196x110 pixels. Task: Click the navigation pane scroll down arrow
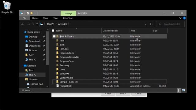click(x=47, y=86)
